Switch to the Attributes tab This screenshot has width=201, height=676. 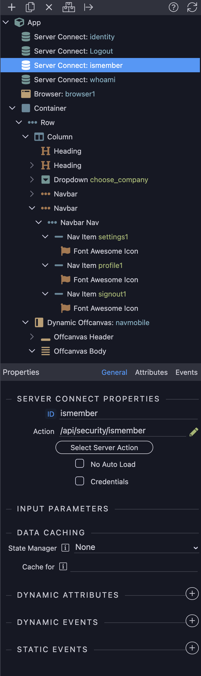tap(151, 372)
